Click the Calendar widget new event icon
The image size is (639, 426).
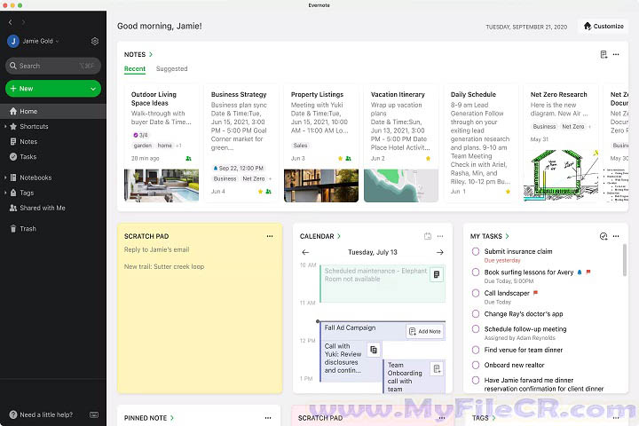pos(428,236)
